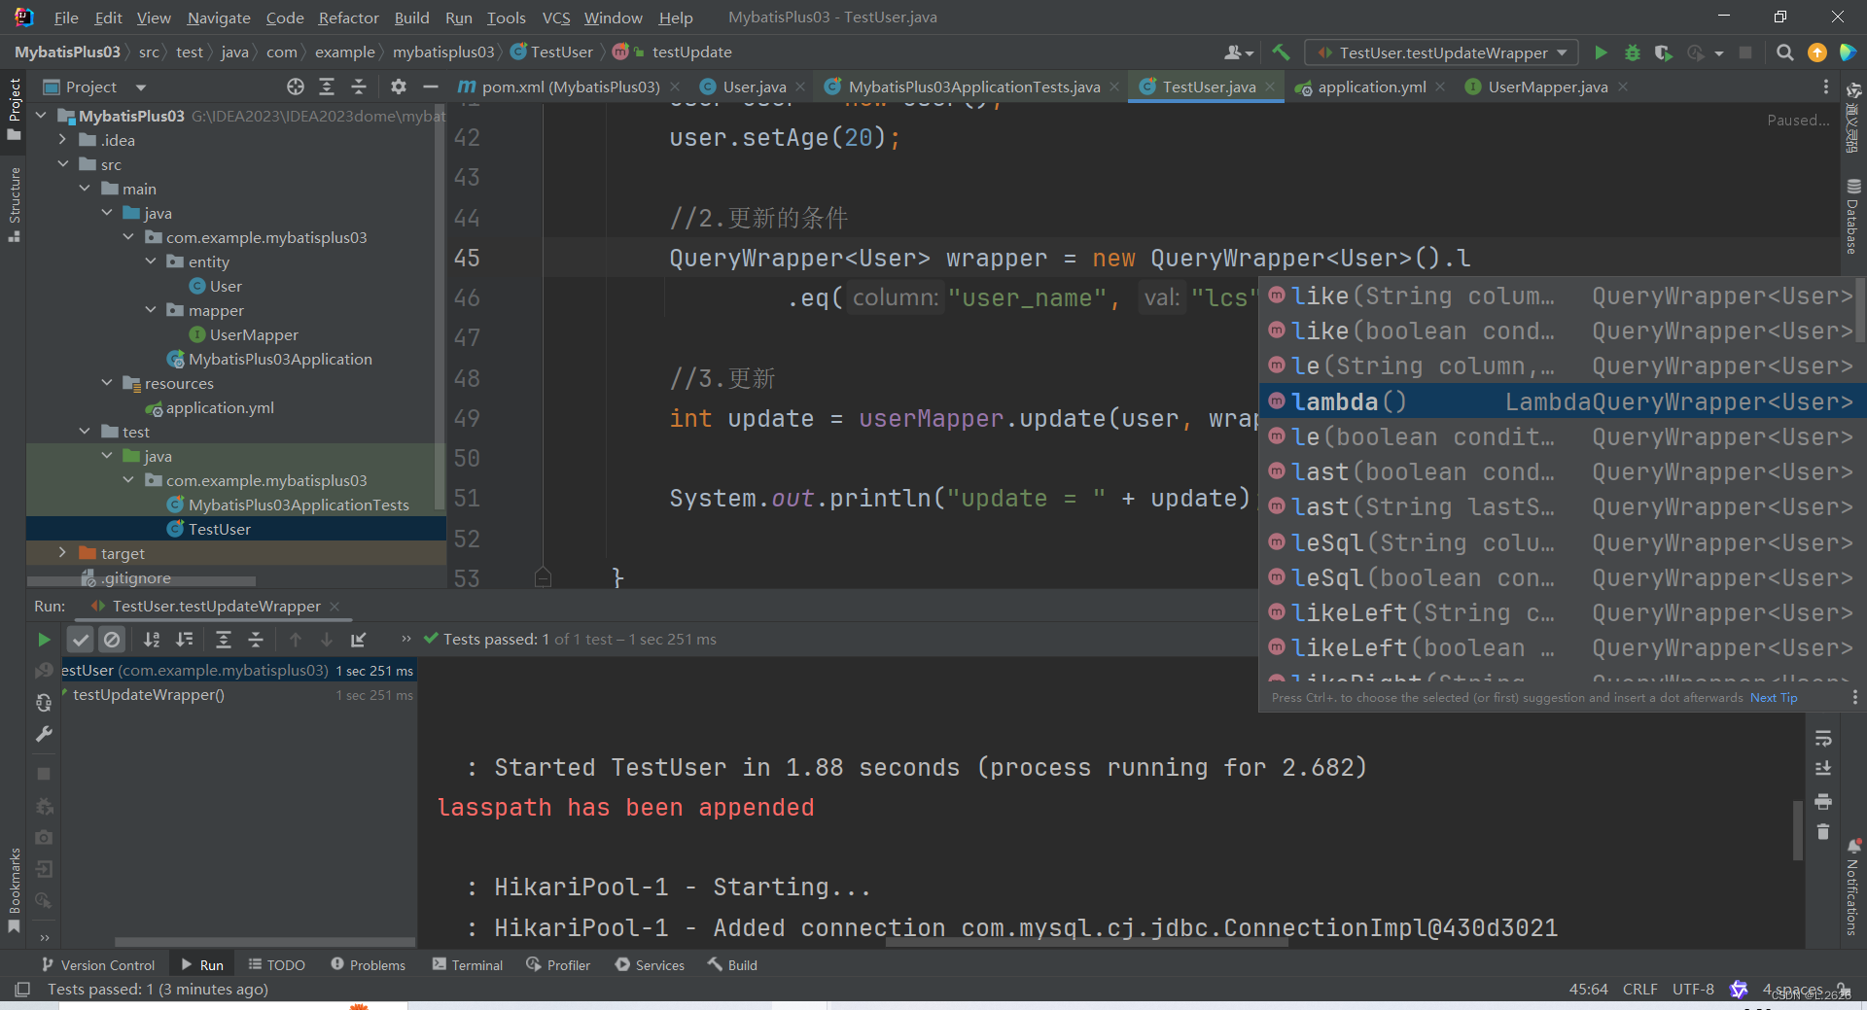Collapse the entity package

click(151, 261)
